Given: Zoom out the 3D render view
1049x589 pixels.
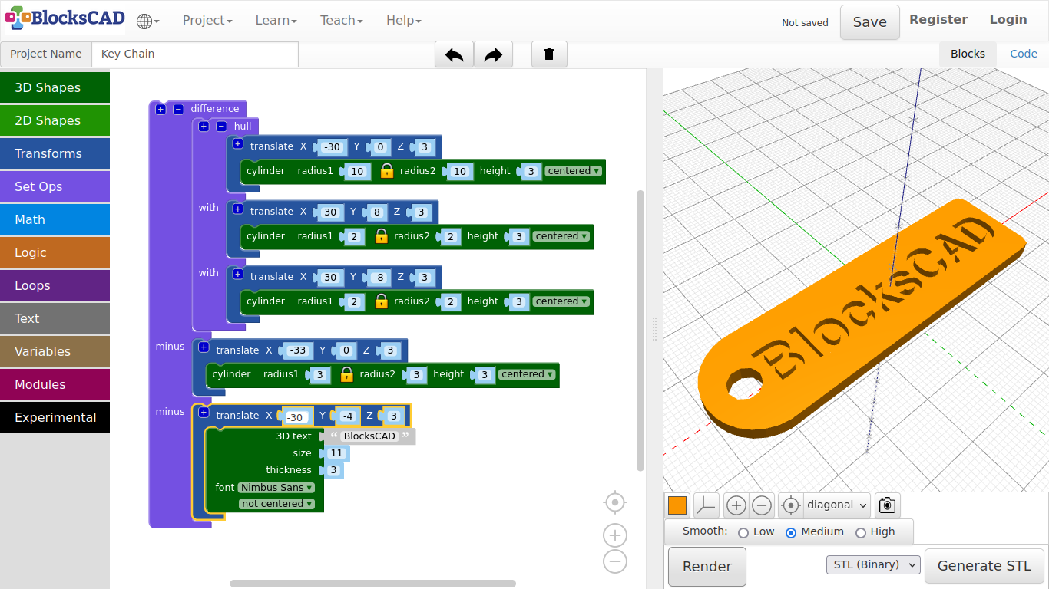Looking at the screenshot, I should point(761,505).
